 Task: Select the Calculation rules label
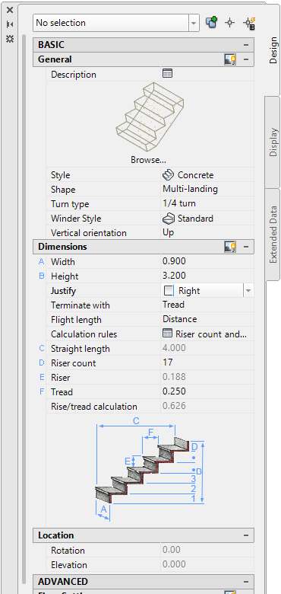(x=84, y=334)
